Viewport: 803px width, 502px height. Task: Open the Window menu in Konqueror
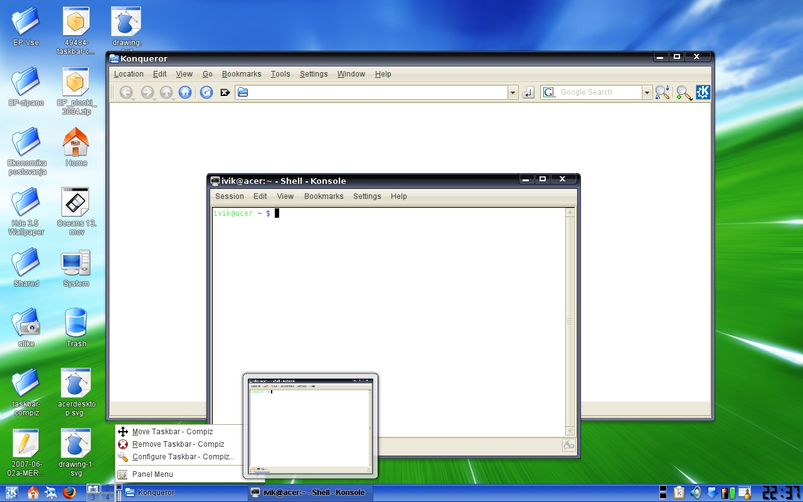click(x=351, y=74)
